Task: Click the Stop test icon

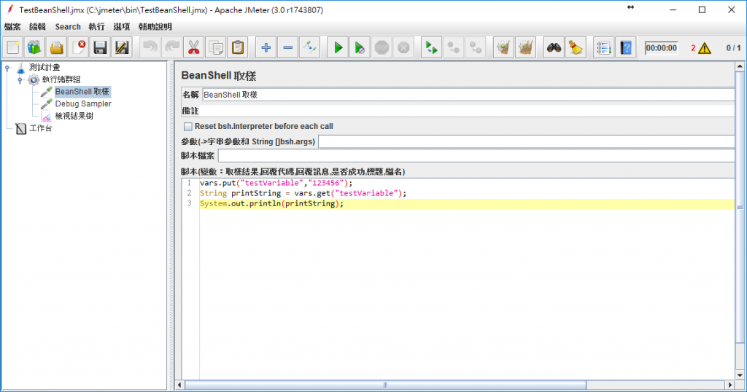Action: pos(382,47)
